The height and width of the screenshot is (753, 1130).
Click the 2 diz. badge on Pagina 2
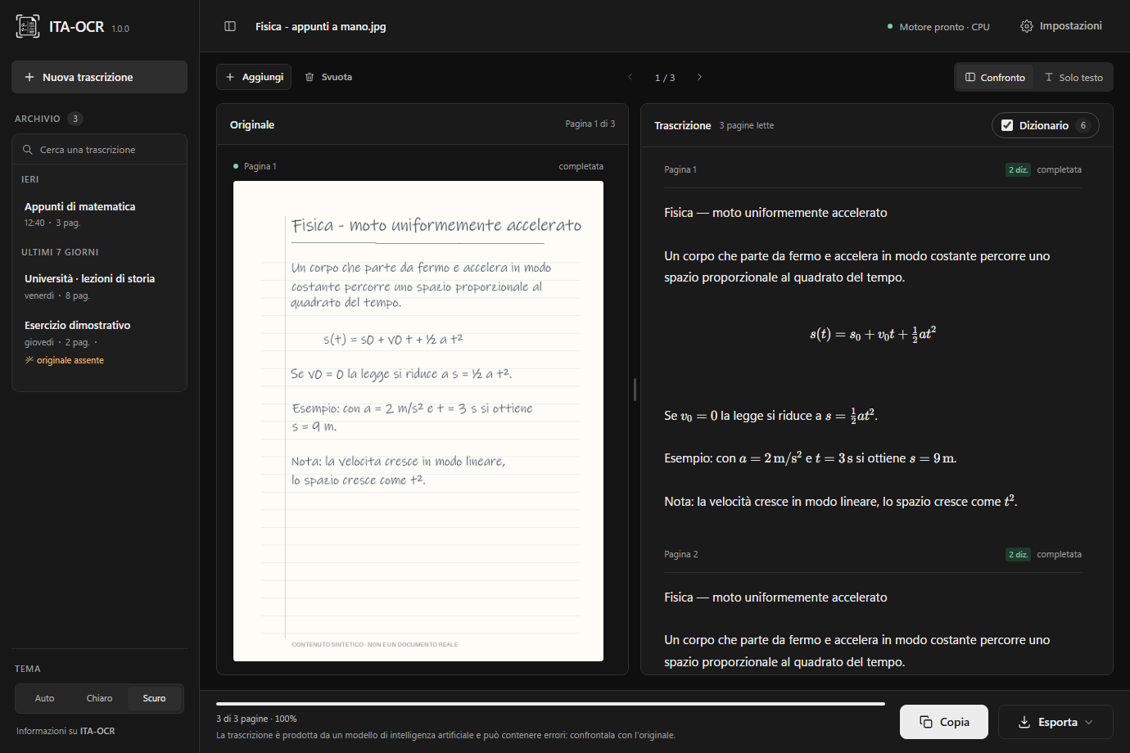1018,554
